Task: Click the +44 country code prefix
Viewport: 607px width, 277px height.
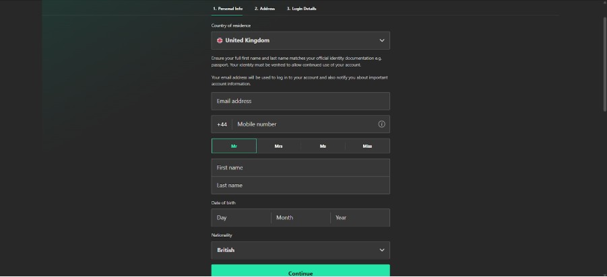Action: [x=222, y=124]
